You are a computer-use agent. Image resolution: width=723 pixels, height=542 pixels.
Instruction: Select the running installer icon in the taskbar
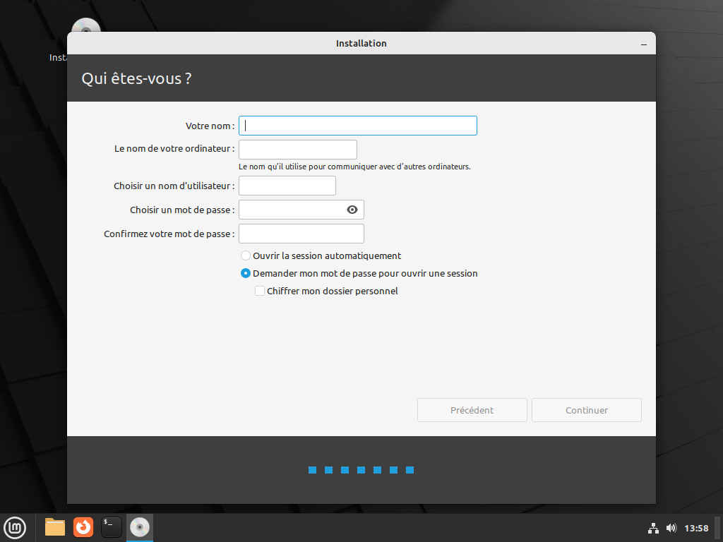click(139, 527)
